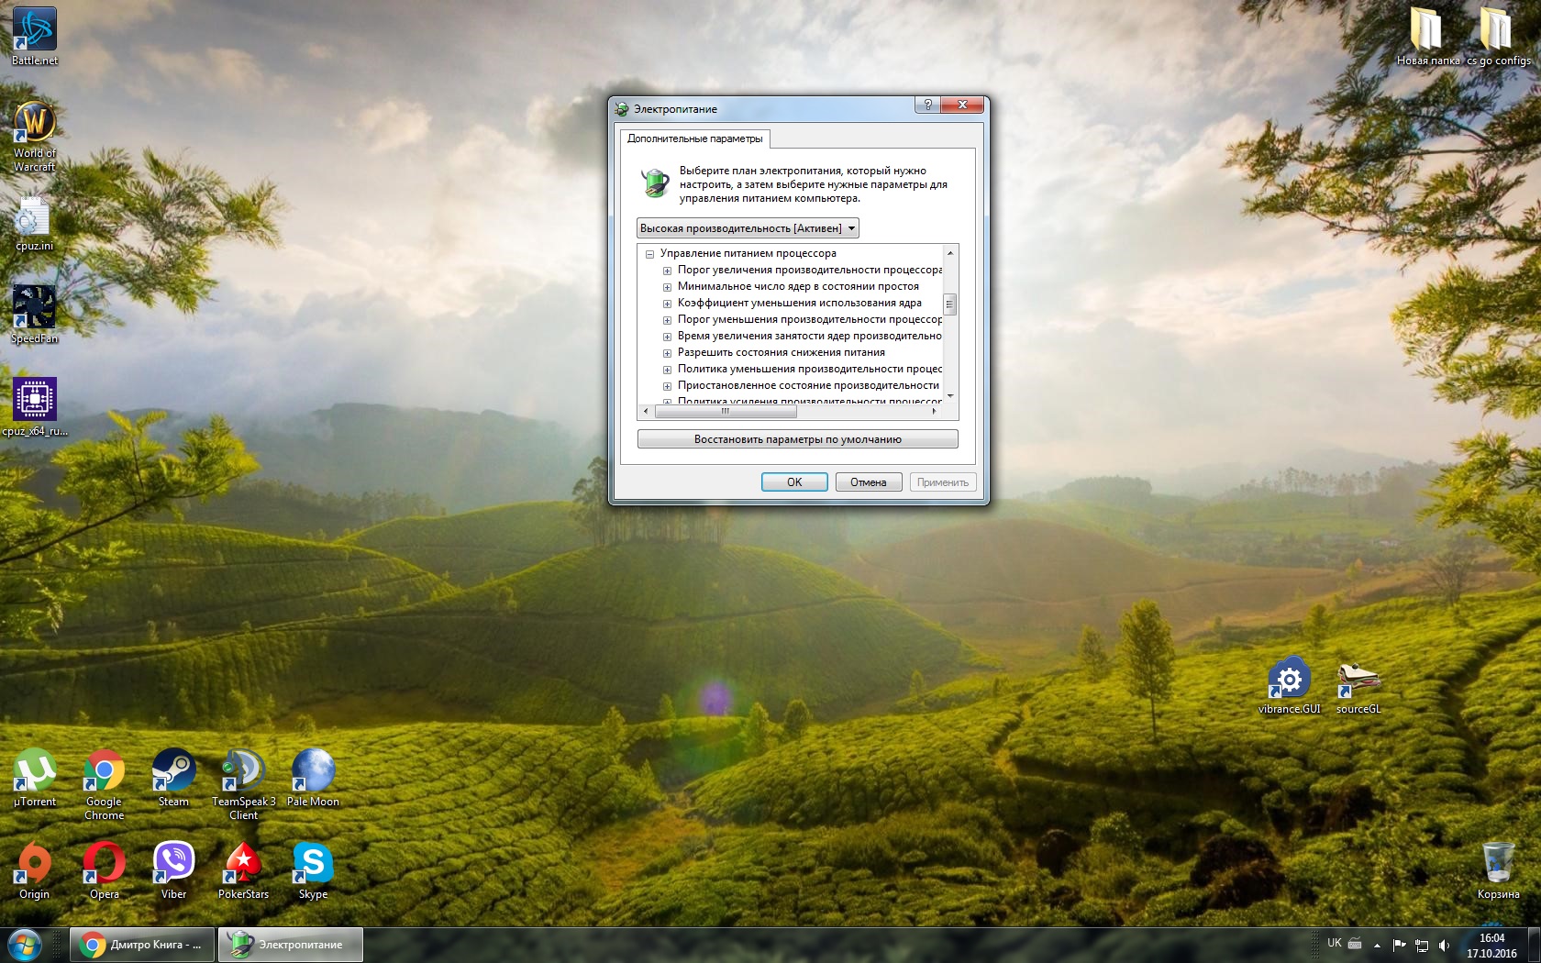Click the vertical scrollbar thumb in settings tree
Viewport: 1541px width, 963px height.
point(950,304)
